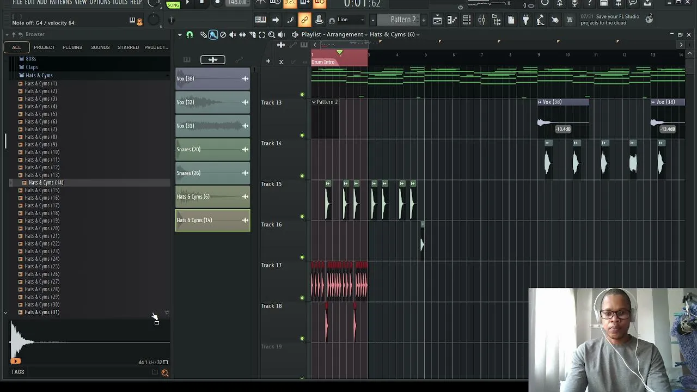Open the Channel rack view

(467, 20)
